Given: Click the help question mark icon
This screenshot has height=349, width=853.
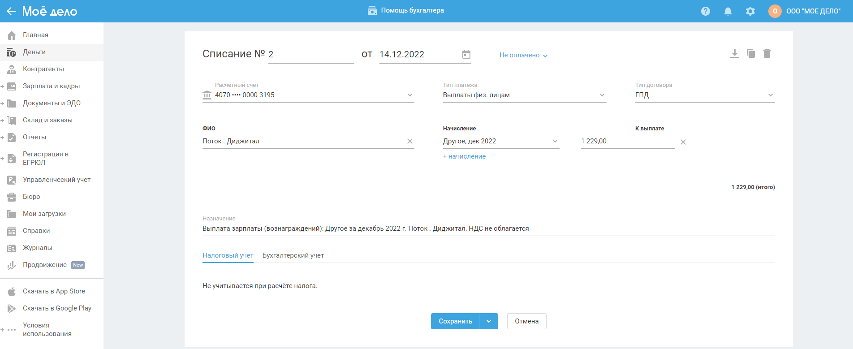Looking at the screenshot, I should point(706,11).
